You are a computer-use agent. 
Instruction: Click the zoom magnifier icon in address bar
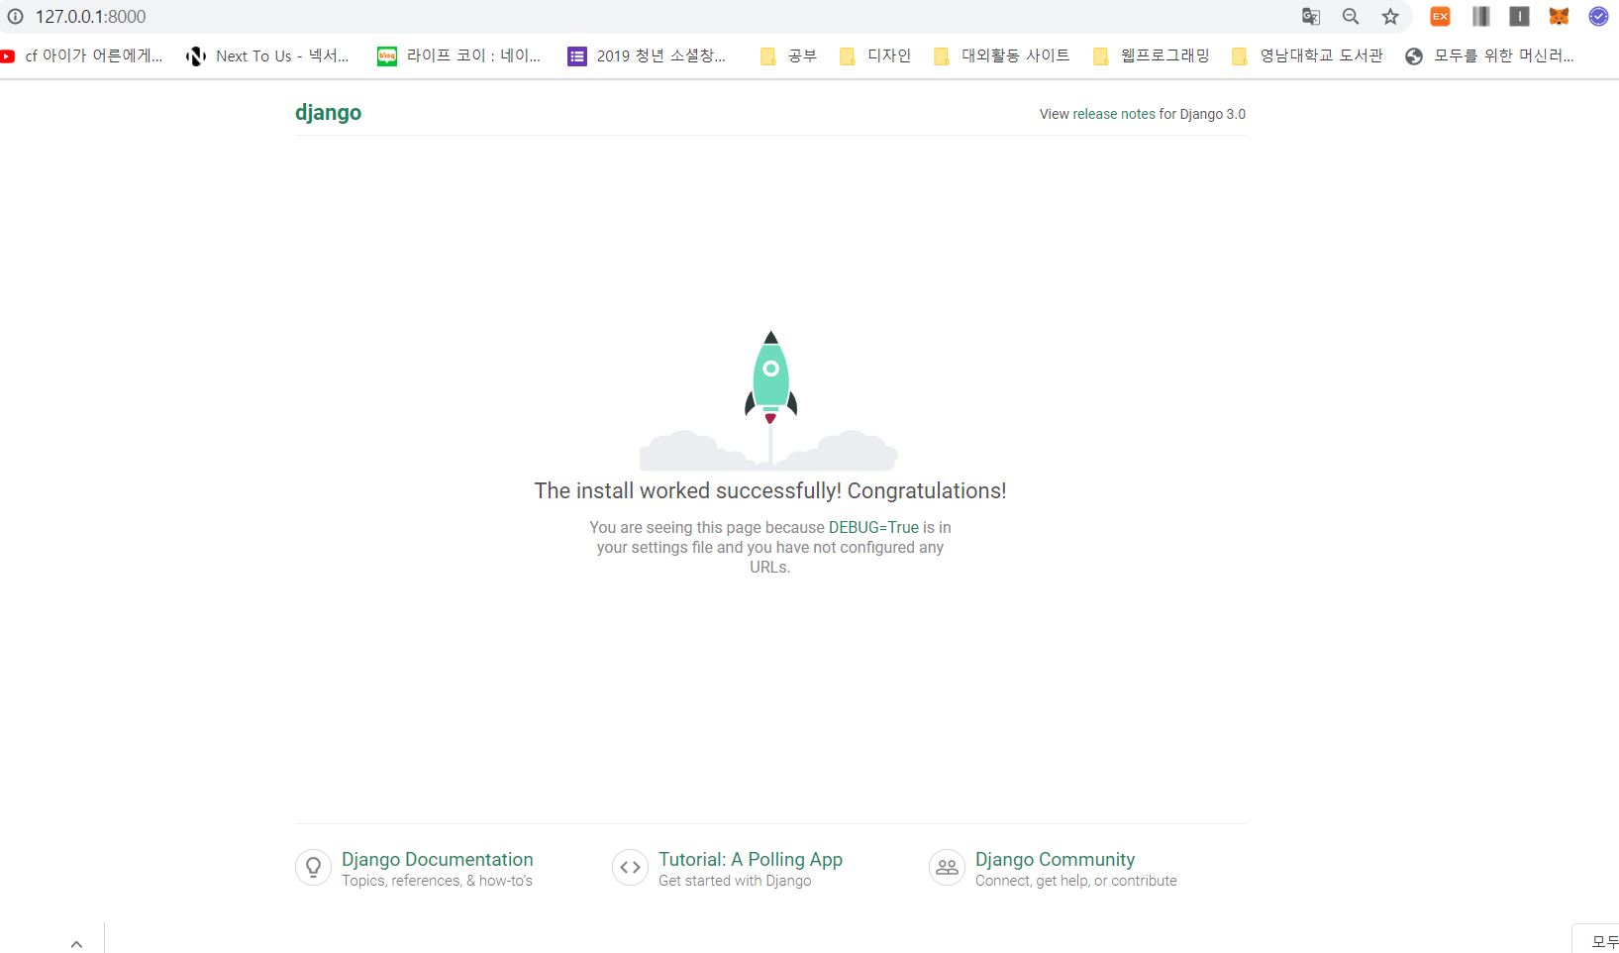click(x=1351, y=16)
